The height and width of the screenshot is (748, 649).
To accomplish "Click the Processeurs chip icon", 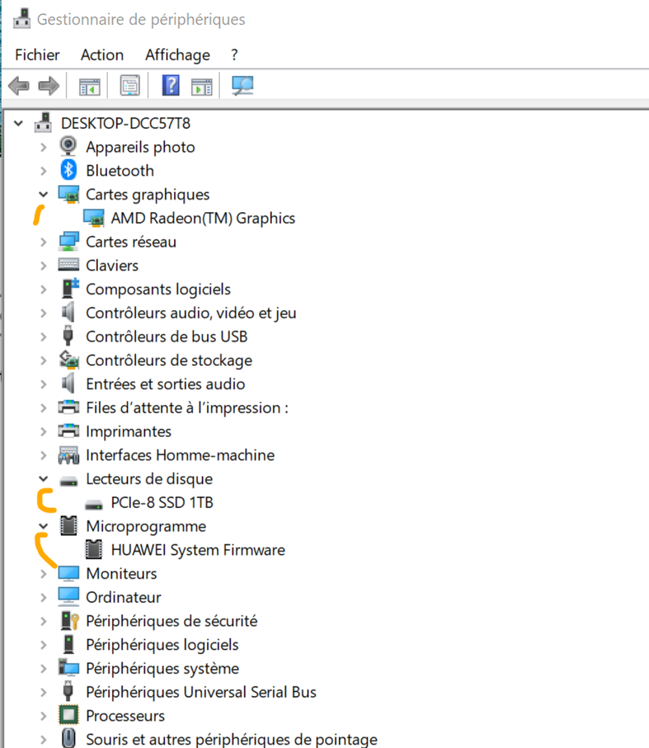I will (x=69, y=715).
